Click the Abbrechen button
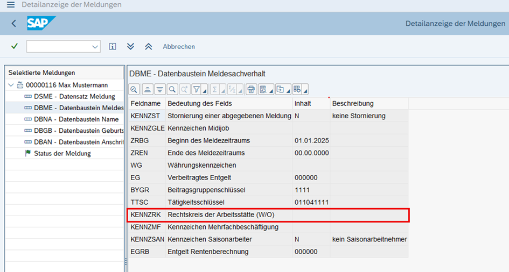Screen dimensions: 509x272 [179, 47]
